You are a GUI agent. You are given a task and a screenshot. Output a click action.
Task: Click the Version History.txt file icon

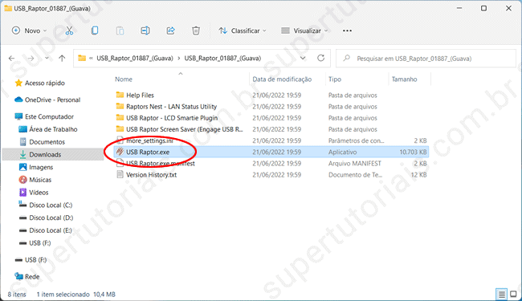click(x=120, y=175)
